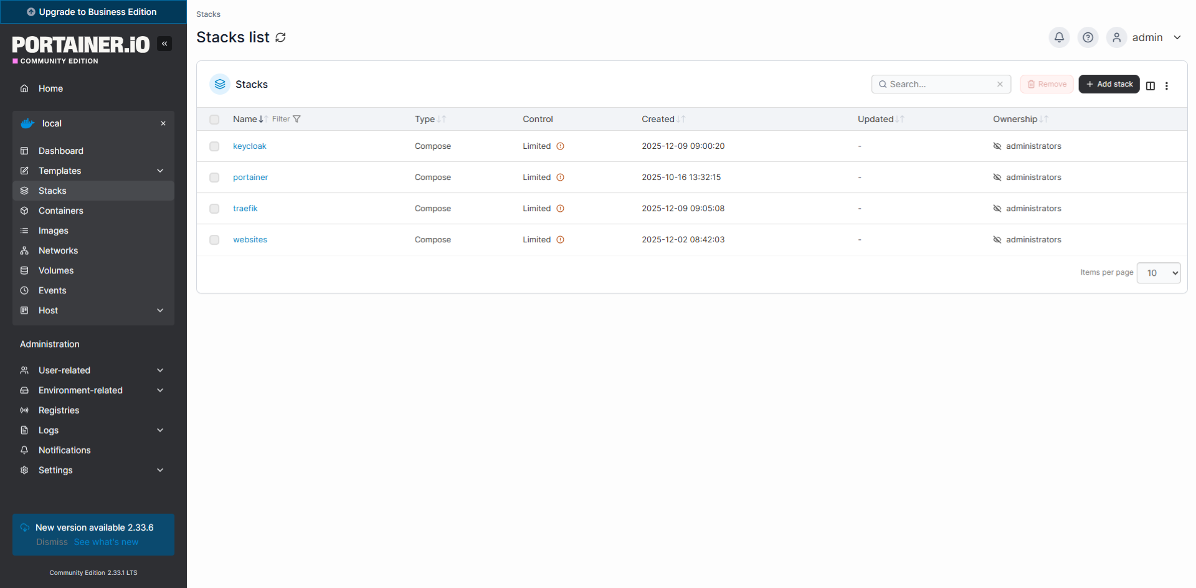Click the warning icon next to keycloak's Limited
The height and width of the screenshot is (588, 1196).
[560, 146]
